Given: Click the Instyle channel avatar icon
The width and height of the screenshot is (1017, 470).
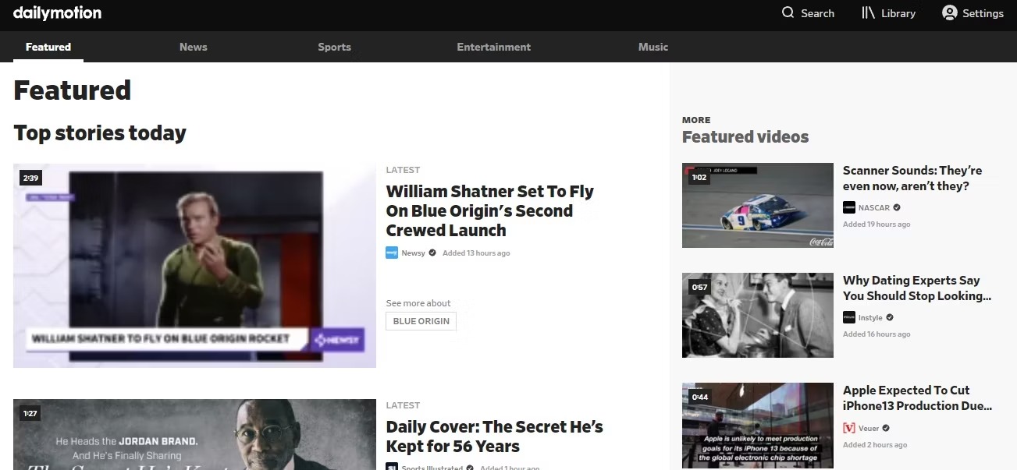Looking at the screenshot, I should pos(849,317).
